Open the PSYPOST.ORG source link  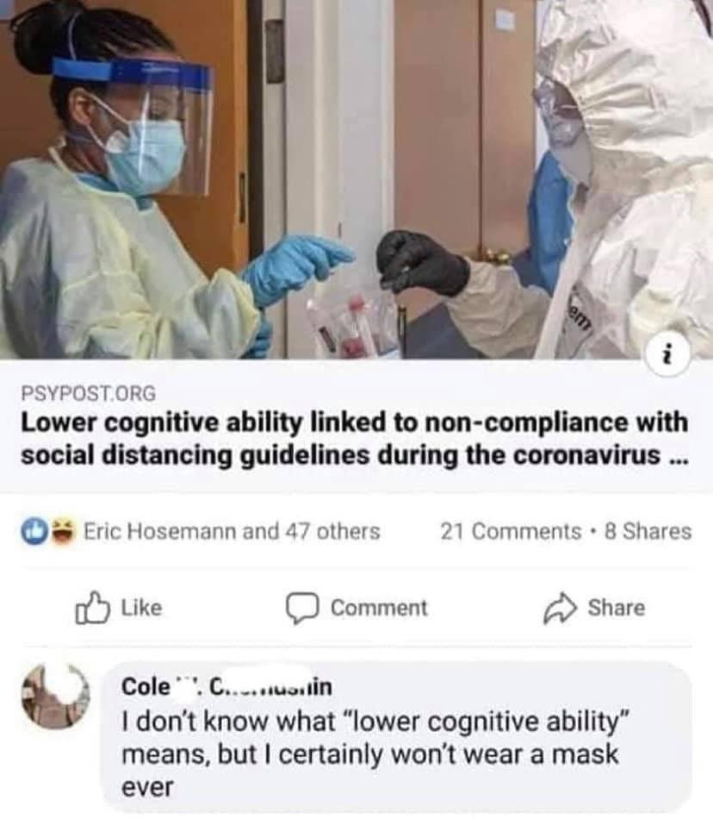88,393
